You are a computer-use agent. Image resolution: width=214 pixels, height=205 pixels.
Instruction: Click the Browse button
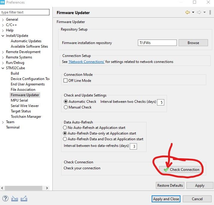coord(193,43)
